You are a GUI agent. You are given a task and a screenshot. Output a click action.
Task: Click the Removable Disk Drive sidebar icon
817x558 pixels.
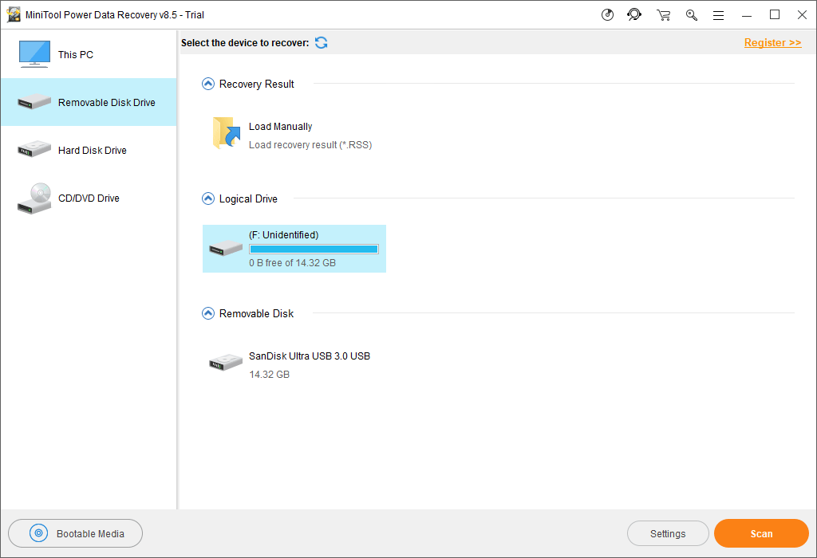pos(34,102)
